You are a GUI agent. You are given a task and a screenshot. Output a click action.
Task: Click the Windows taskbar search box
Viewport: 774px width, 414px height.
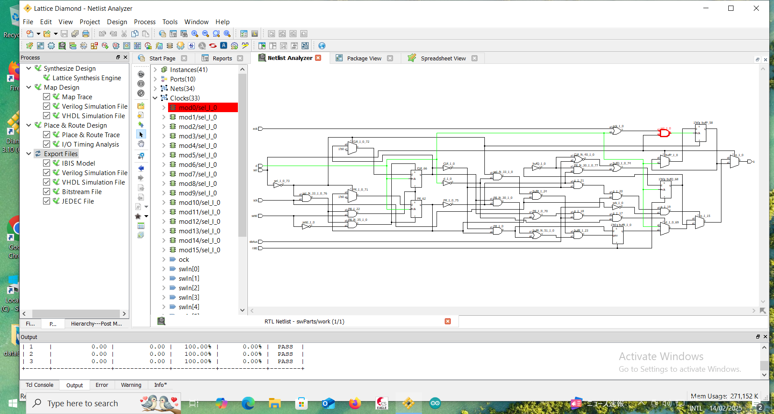point(103,403)
